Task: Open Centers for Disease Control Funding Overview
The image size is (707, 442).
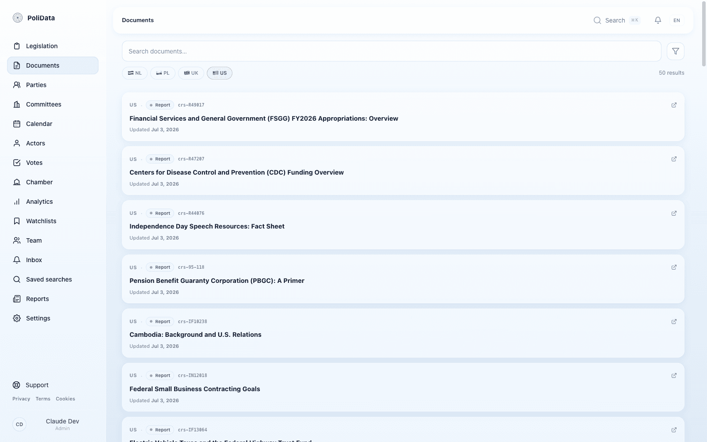Action: pos(236,172)
